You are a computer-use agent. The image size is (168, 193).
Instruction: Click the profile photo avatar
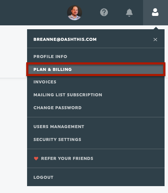[74, 12]
